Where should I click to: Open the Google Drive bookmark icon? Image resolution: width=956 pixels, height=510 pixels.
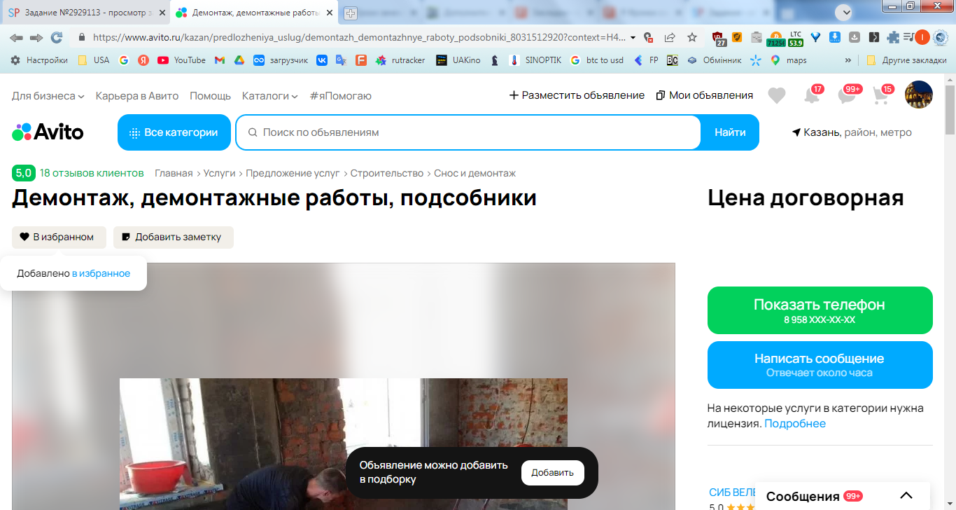239,60
